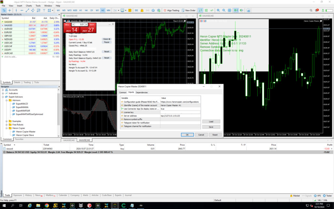
Task: Switch chart to candlestick mode
Action: click(206, 10)
